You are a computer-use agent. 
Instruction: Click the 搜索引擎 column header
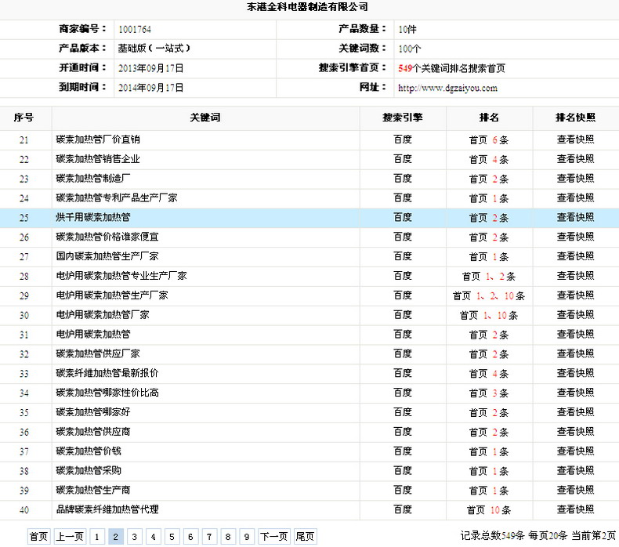403,118
